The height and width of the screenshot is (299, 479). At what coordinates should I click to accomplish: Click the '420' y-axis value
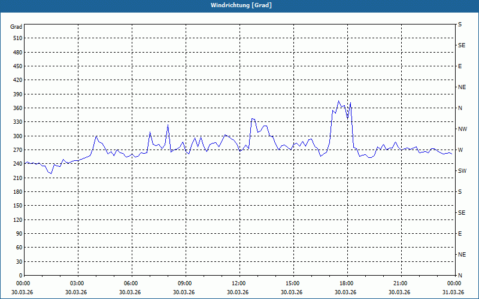coord(18,80)
